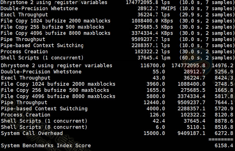Click the System Benchmarks Index Score value 6158.4
The width and height of the screenshot is (235, 151).
click(x=224, y=146)
